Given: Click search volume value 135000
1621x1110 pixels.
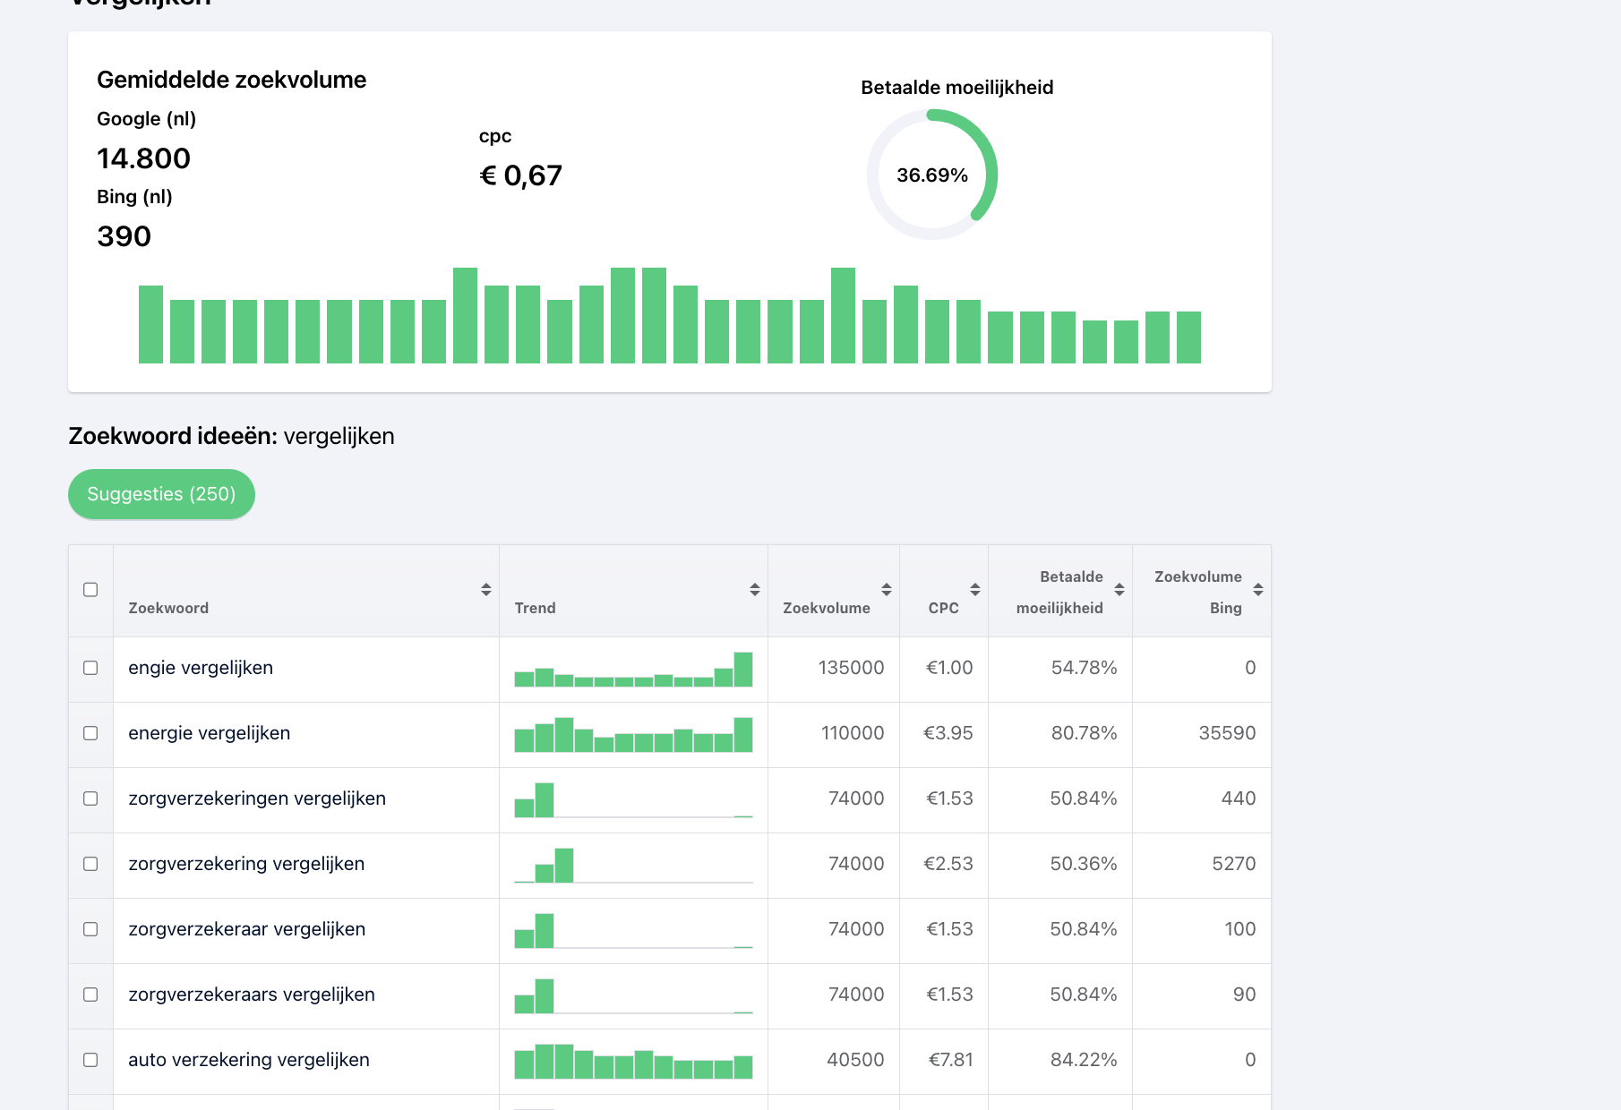Looking at the screenshot, I should pyautogui.click(x=851, y=668).
